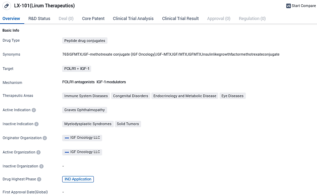Image resolution: width=317 pixels, height=196 pixels.
Task: Click the Myelodysplastic Syndromes tag
Action: pyautogui.click(x=88, y=124)
